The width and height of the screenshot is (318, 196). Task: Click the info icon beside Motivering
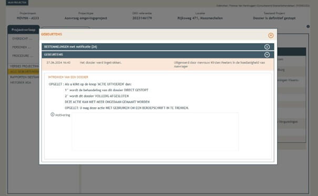tap(53, 115)
